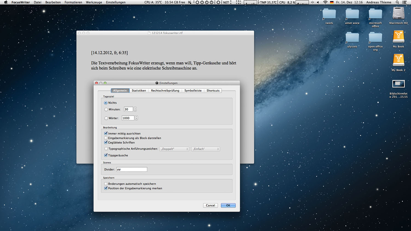The height and width of the screenshot is (231, 411).
Task: Open the Einstellungen menu in menu bar
Action: [x=116, y=2]
